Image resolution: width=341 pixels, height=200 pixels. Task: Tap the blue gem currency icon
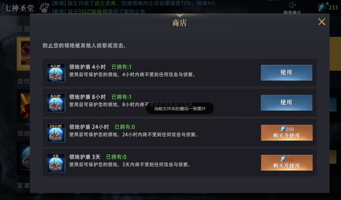322,7
